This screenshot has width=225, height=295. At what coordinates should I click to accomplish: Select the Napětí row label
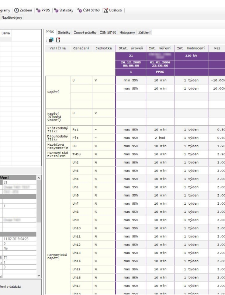coord(58,92)
